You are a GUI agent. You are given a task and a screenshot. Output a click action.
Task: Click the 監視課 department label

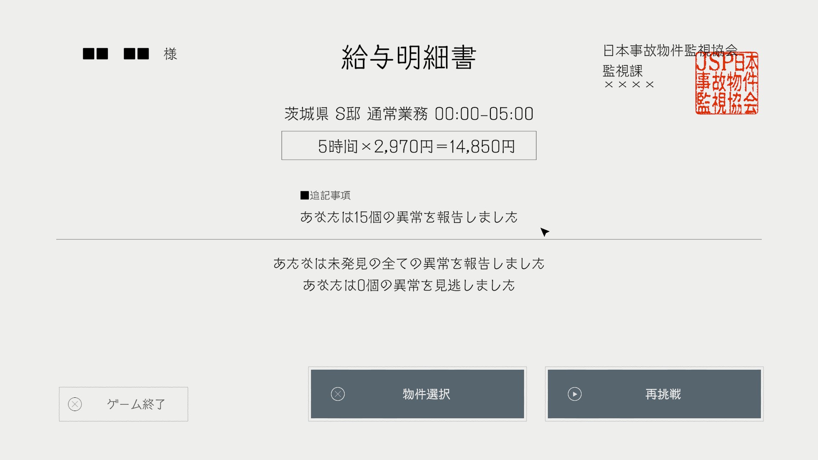click(623, 70)
